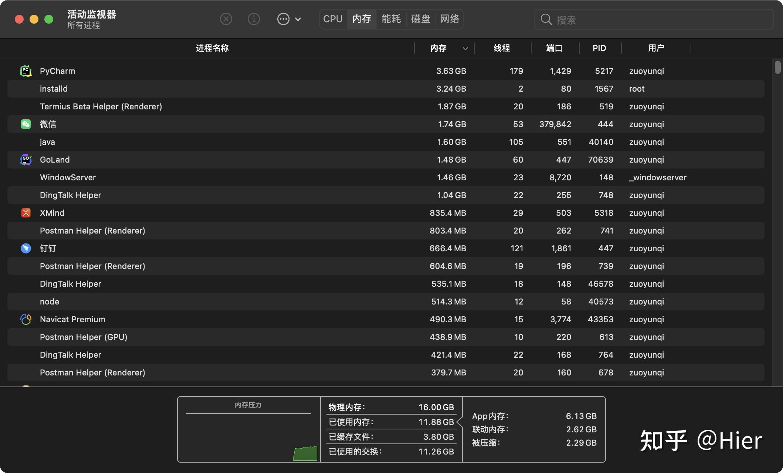
Task: Click the Navicat Premium app icon
Action: [26, 319]
